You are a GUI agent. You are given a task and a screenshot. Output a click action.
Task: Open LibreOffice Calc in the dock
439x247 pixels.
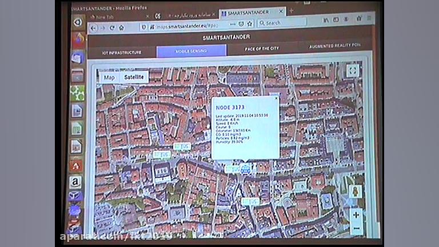click(x=77, y=129)
